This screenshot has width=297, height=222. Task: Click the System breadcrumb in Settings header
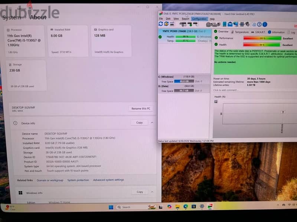point(12,17)
